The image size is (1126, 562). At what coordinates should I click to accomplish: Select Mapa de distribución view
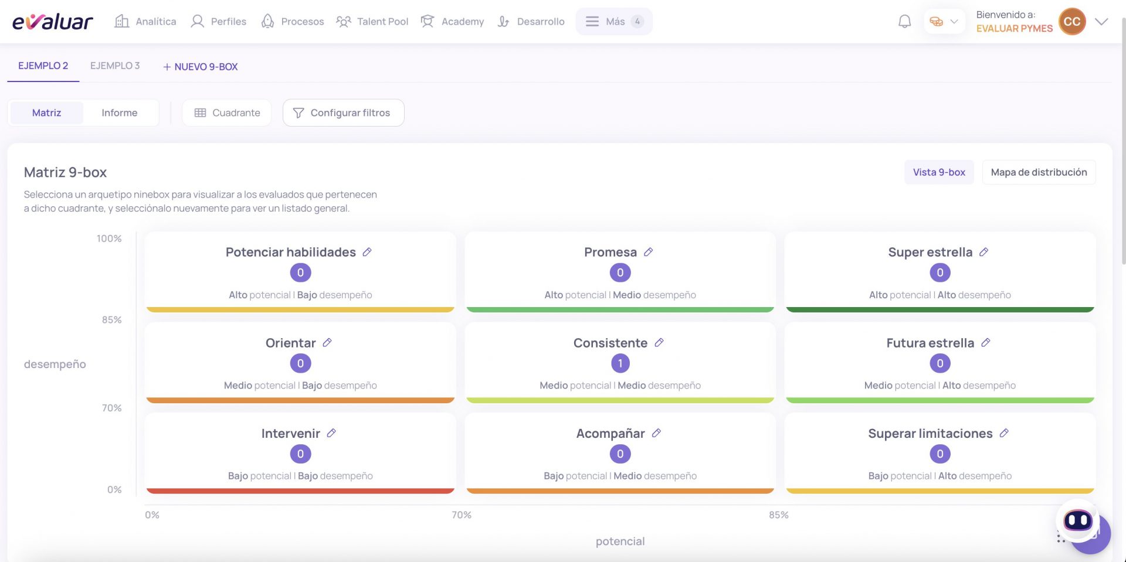1039,172
